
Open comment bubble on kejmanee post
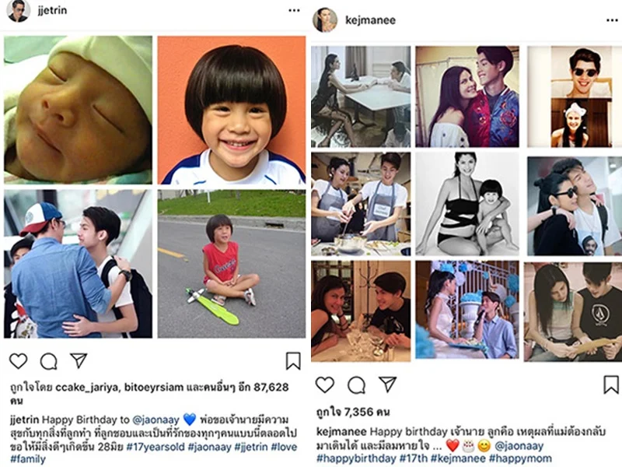(x=356, y=384)
